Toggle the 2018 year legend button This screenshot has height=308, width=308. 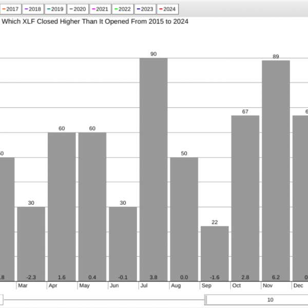click(33, 9)
